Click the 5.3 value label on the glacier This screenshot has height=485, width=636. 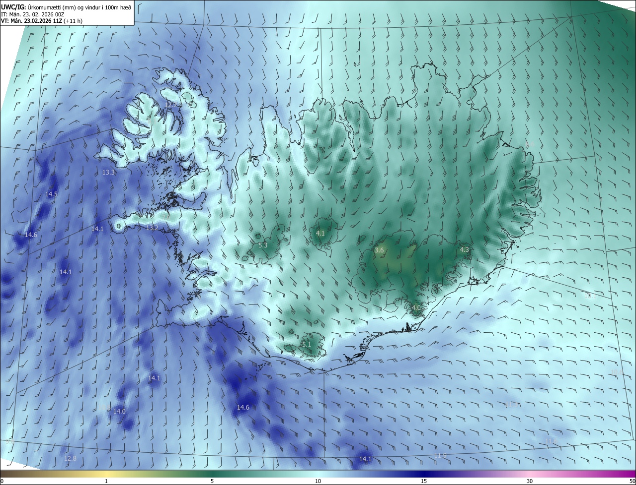click(263, 245)
